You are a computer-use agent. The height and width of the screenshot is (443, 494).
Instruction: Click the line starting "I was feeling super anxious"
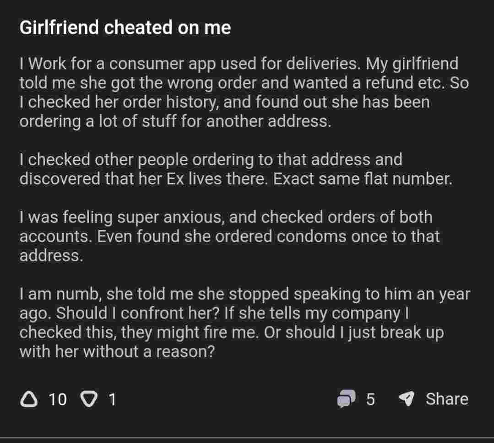(226, 217)
